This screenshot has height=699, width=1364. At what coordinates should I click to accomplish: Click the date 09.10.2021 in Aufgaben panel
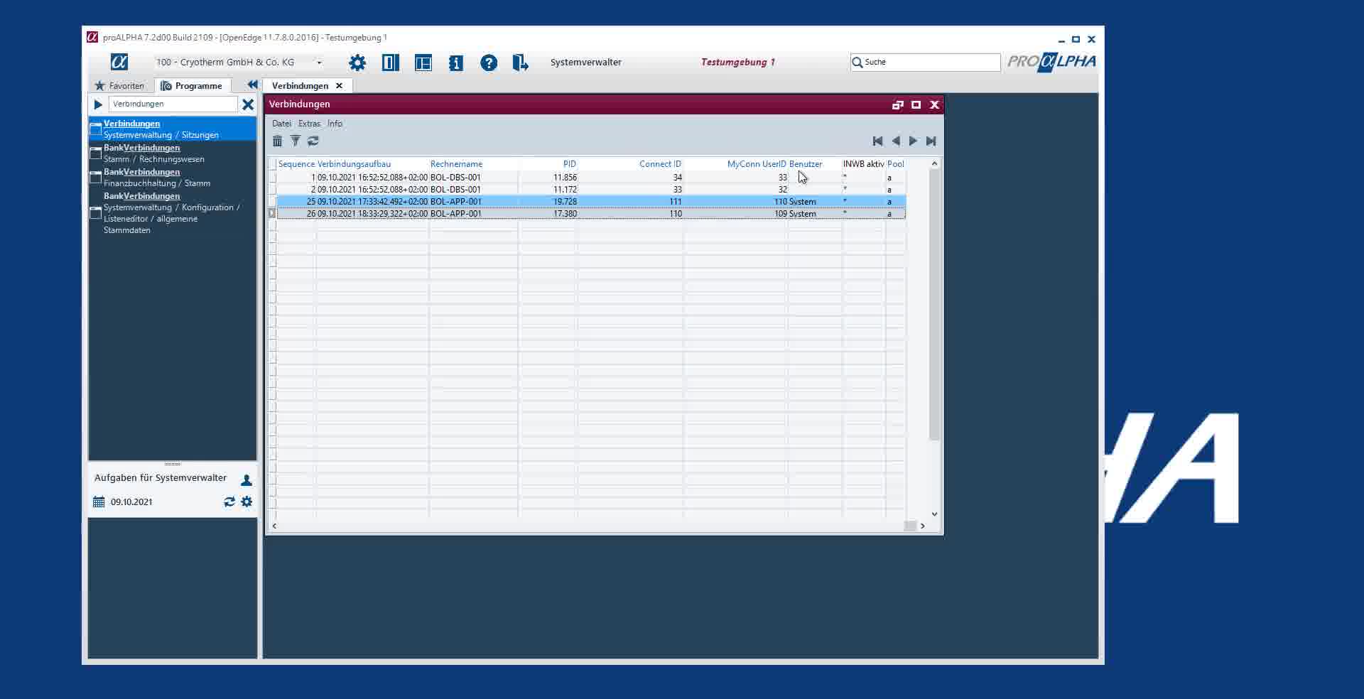[131, 502]
